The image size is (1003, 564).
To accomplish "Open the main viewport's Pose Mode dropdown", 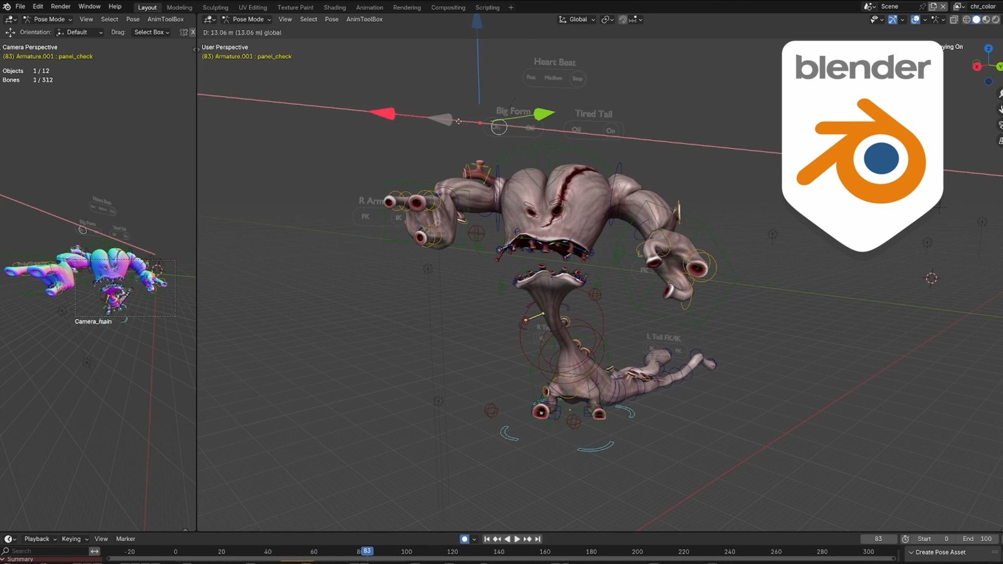I will coord(248,19).
